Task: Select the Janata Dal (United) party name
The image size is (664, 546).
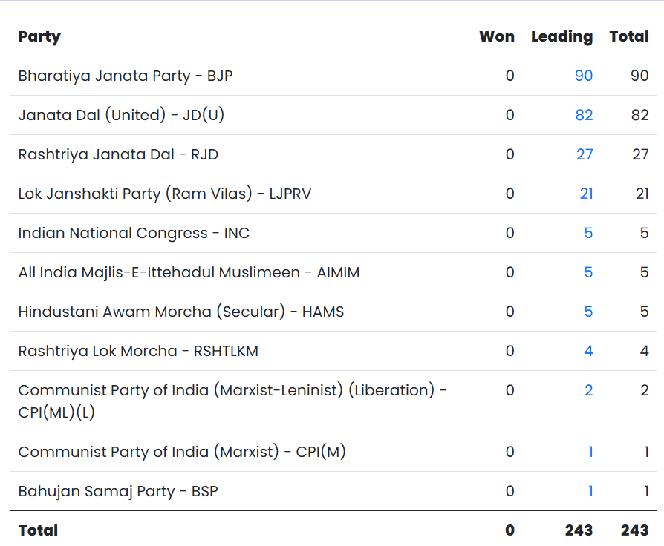Action: 121,115
